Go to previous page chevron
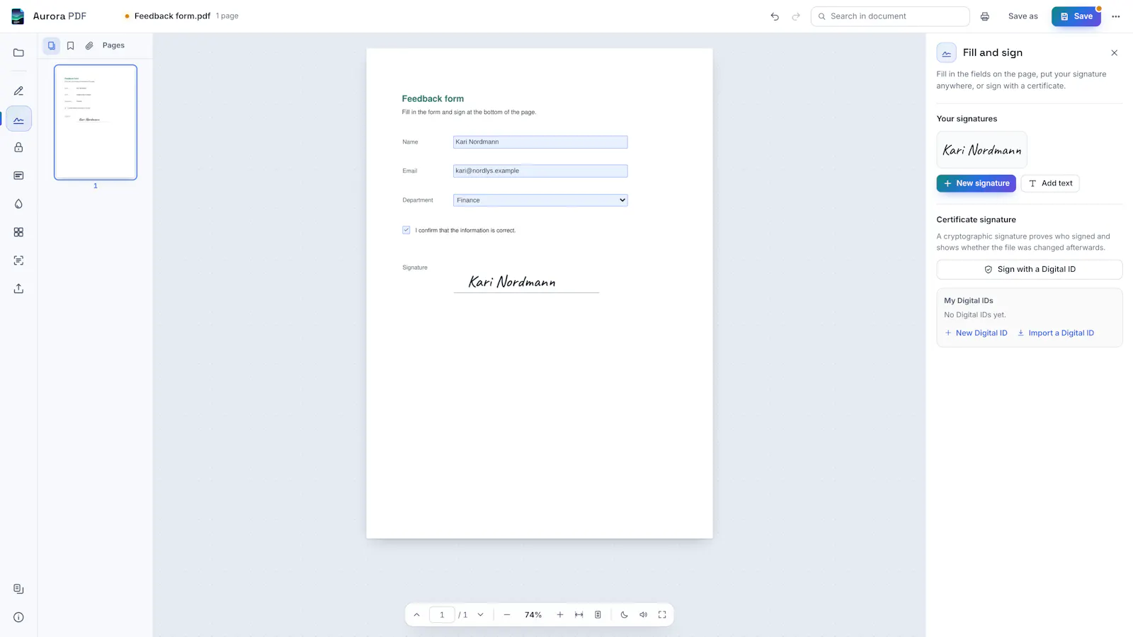Image resolution: width=1133 pixels, height=637 pixels. pyautogui.click(x=416, y=615)
